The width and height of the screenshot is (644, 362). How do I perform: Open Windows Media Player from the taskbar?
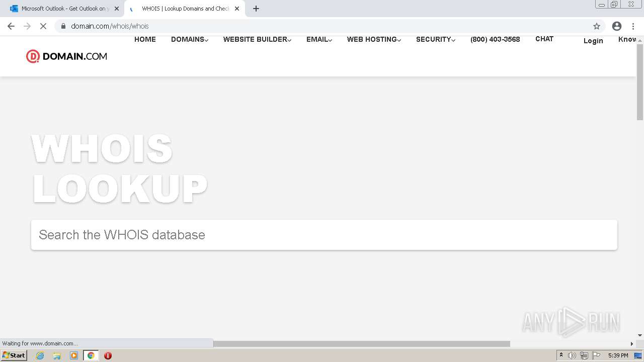(74, 355)
